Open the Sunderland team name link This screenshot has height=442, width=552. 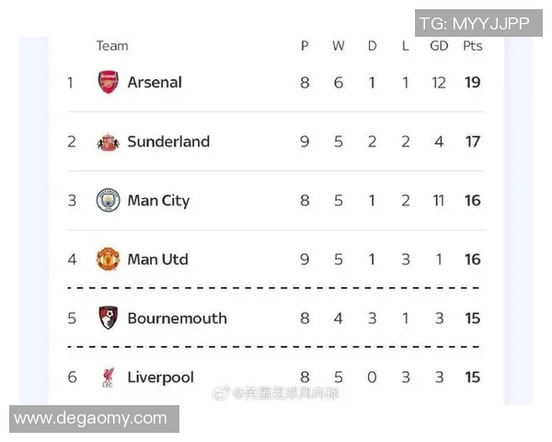tap(168, 142)
